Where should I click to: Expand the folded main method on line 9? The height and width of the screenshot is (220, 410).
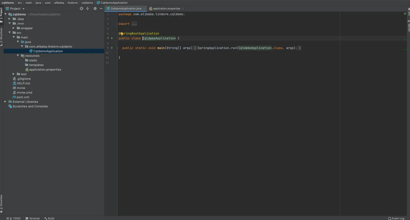click(117, 48)
